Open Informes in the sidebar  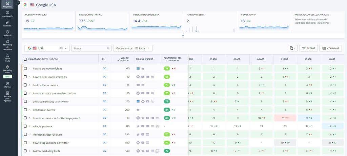coord(7,85)
